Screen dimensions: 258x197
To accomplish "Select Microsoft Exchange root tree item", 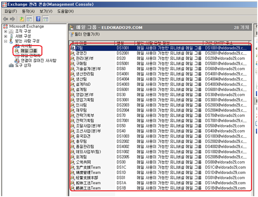I will 27,27.
